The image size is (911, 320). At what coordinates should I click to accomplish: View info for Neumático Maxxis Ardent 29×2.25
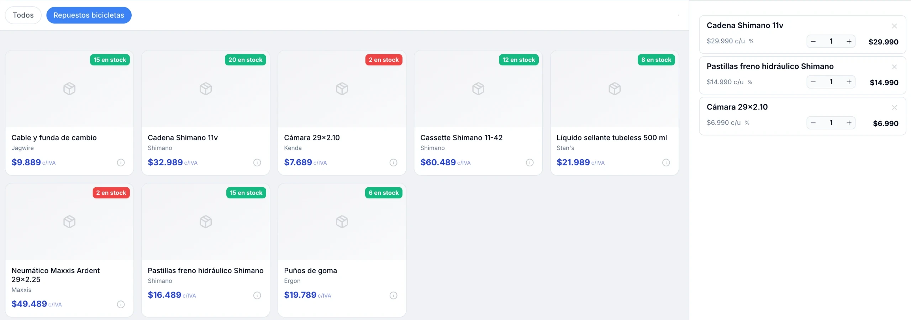(x=121, y=304)
